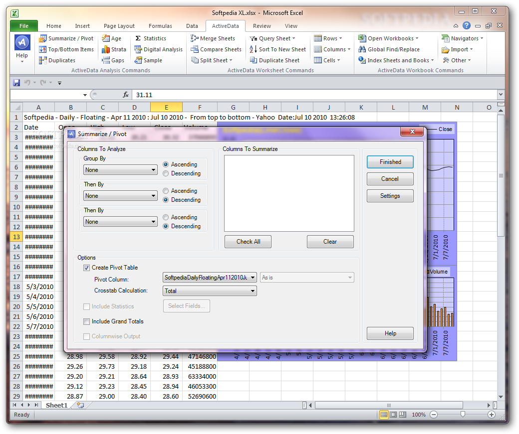The height and width of the screenshot is (434, 519).
Task: Open the Summarize / Pivot ribbon command
Action: click(66, 38)
